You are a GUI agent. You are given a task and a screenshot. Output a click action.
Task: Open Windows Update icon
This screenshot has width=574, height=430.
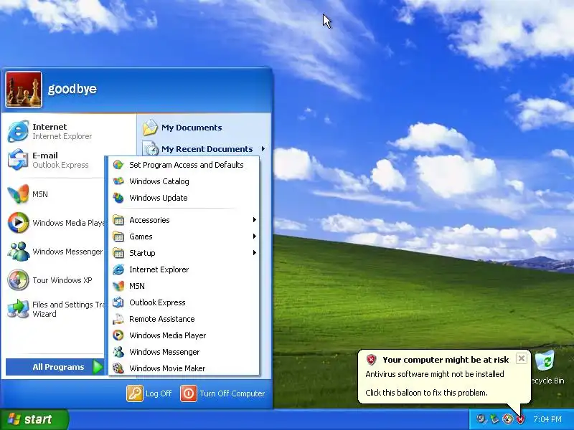coord(118,198)
